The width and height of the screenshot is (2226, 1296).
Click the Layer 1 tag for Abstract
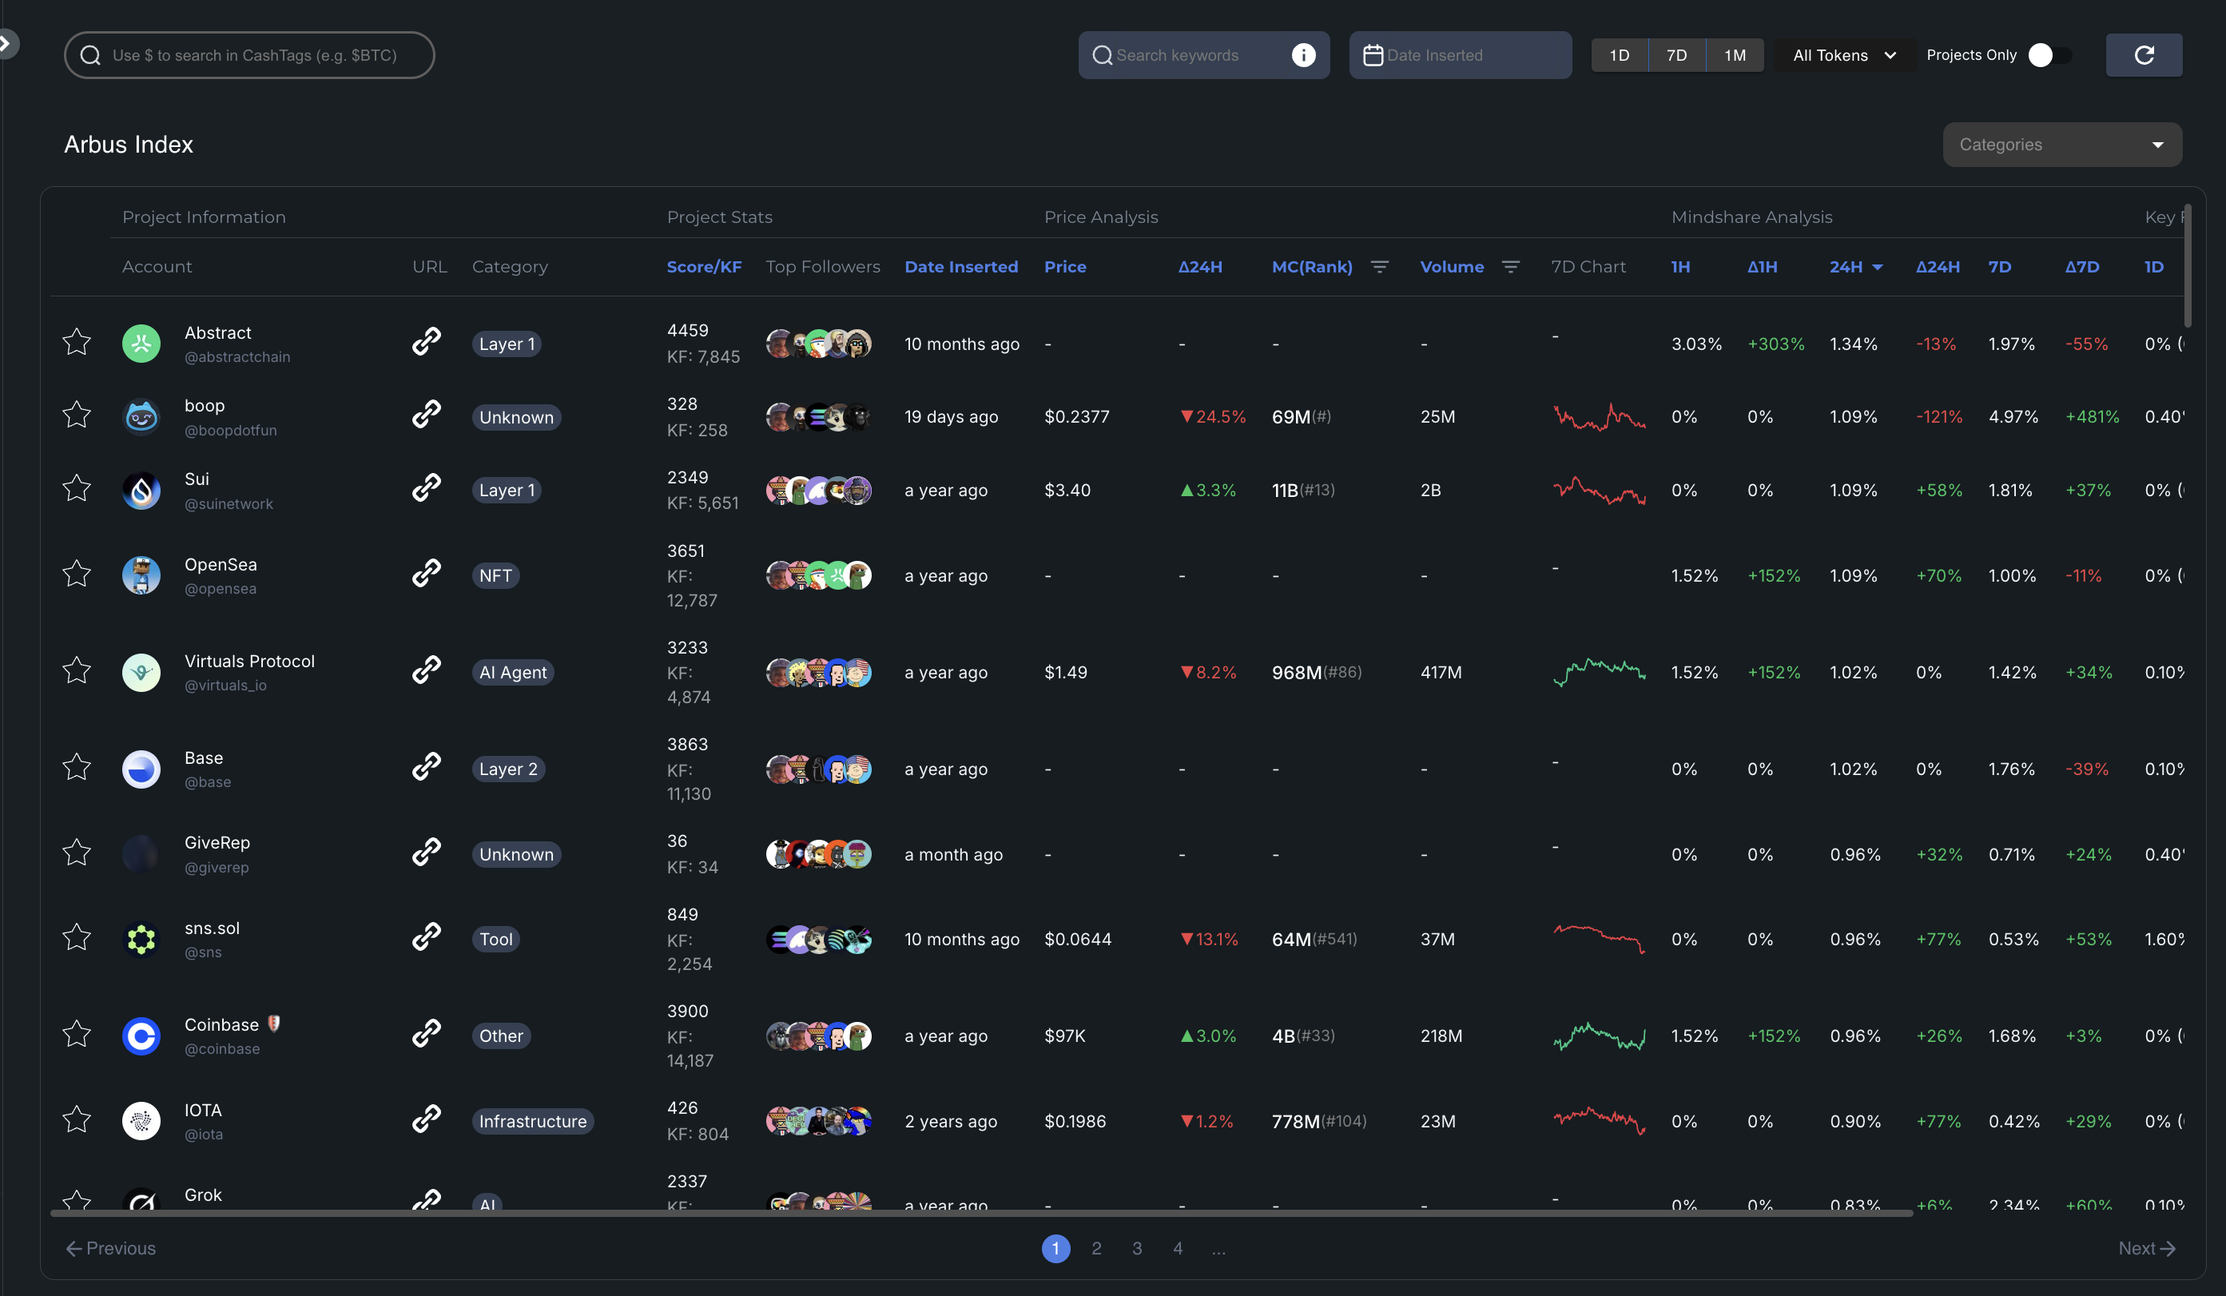coord(506,344)
